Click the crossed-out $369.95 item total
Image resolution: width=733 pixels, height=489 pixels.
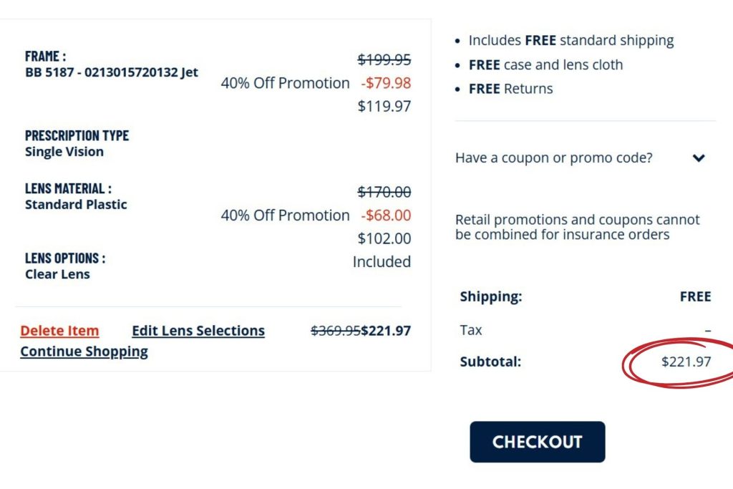tap(335, 331)
